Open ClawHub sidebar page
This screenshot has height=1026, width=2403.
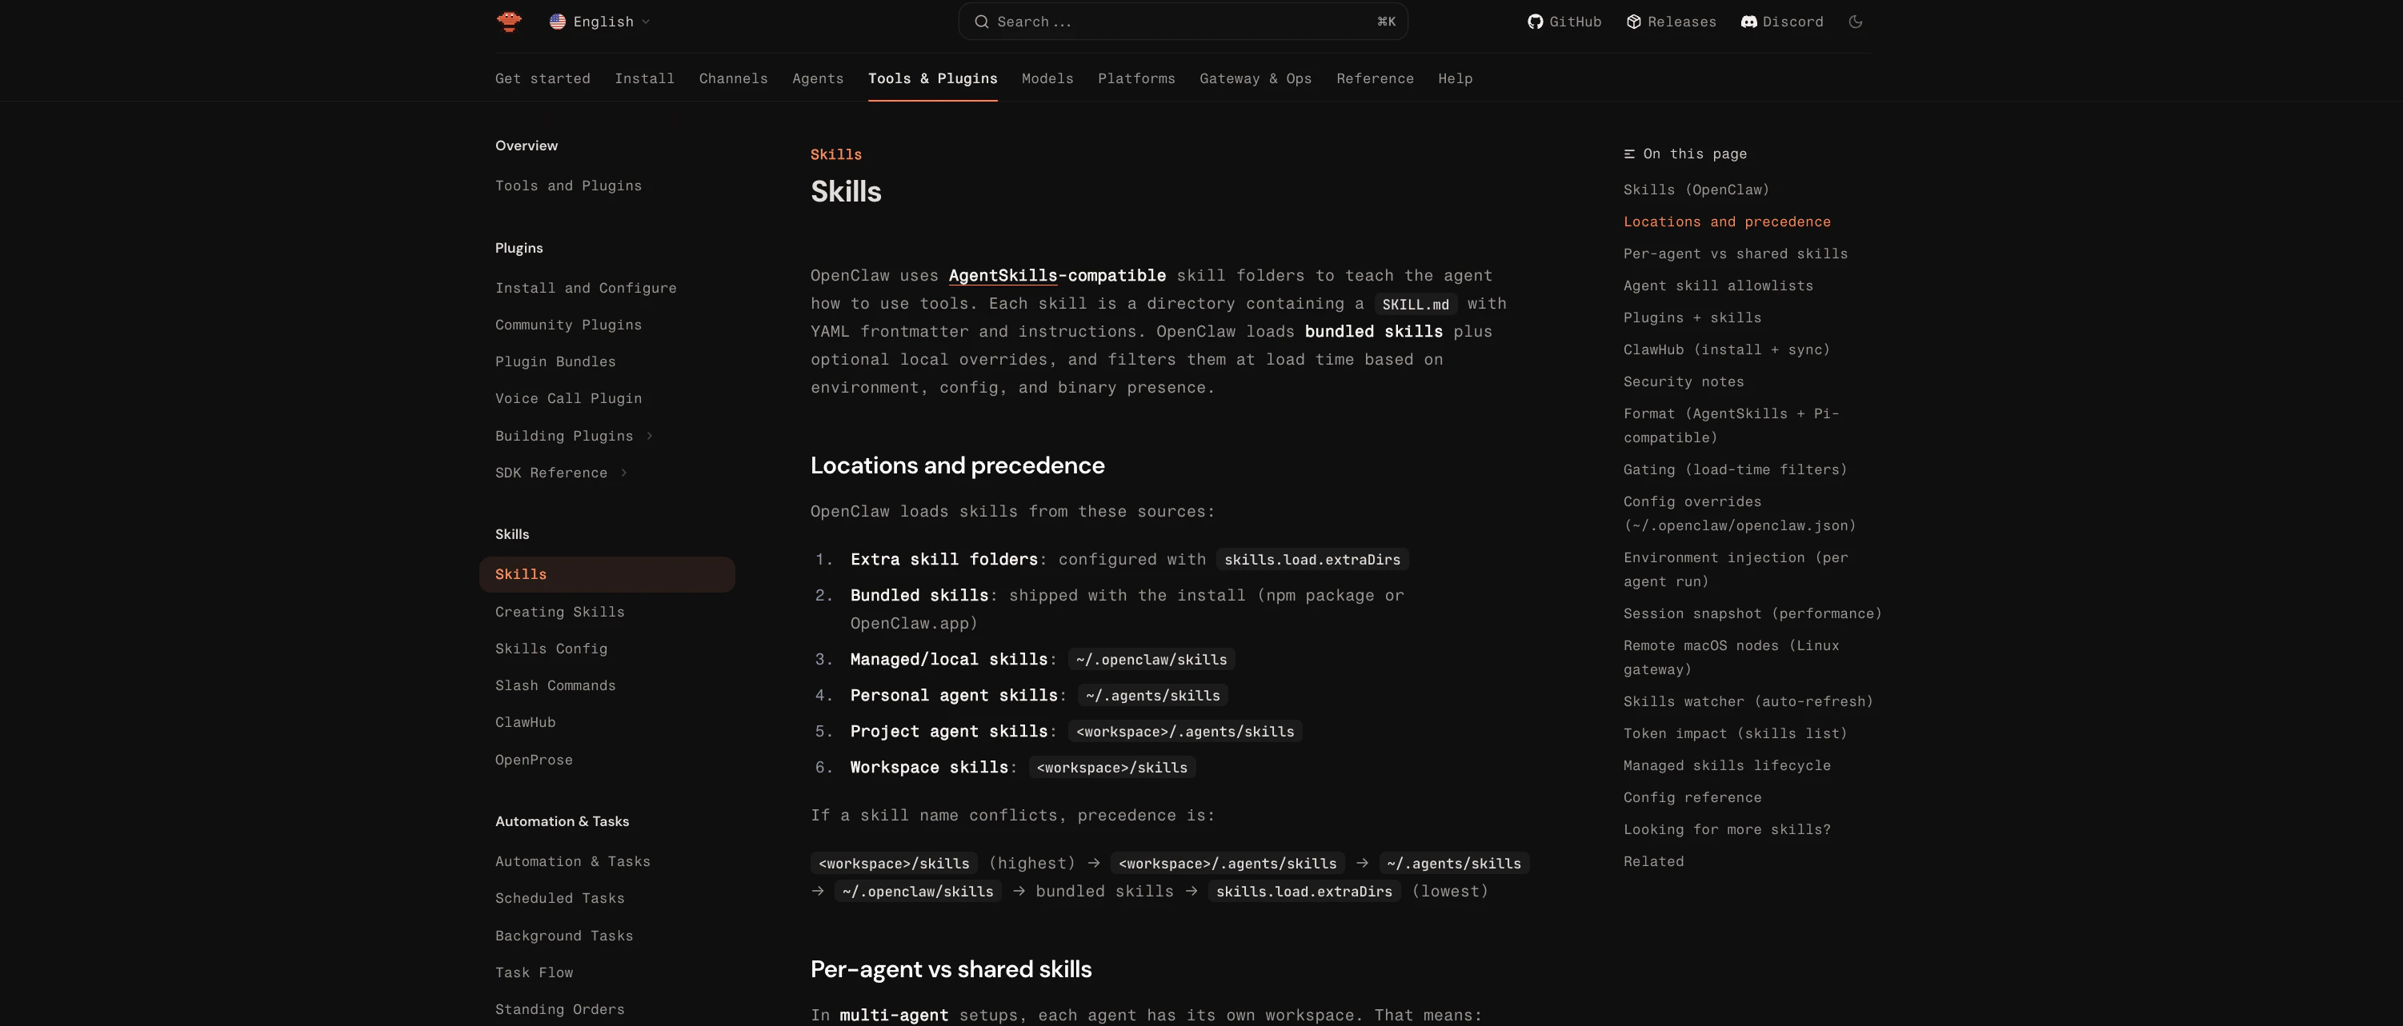[525, 722]
